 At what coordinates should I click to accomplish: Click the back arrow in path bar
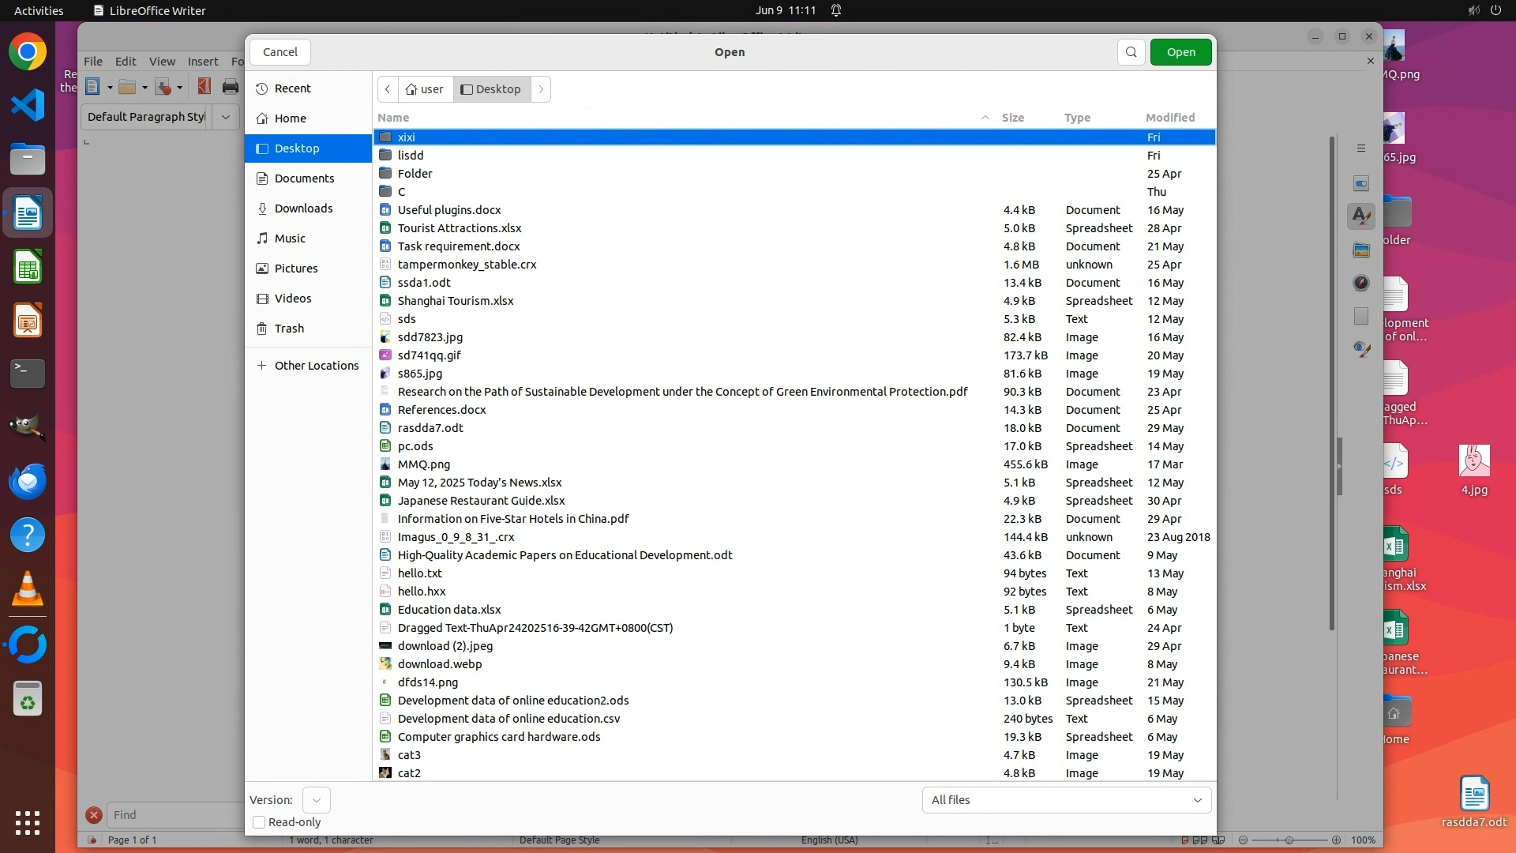388,89
